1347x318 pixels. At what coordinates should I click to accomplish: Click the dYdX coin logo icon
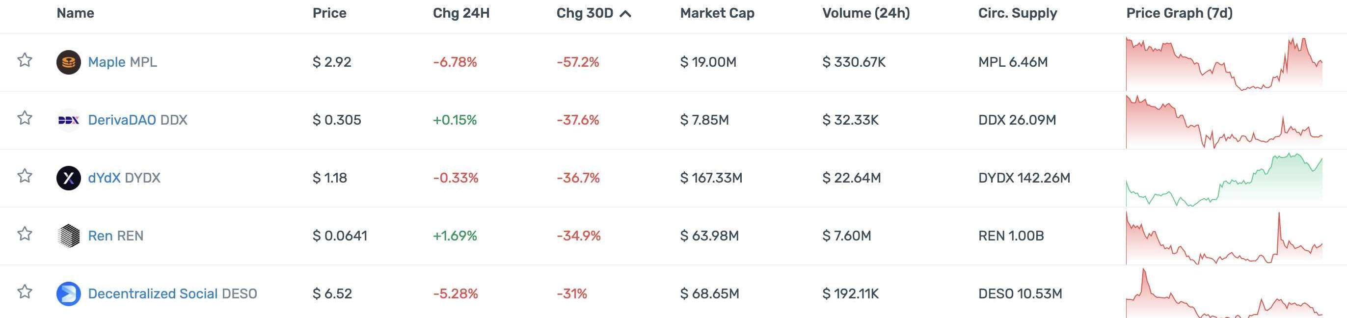coord(69,178)
